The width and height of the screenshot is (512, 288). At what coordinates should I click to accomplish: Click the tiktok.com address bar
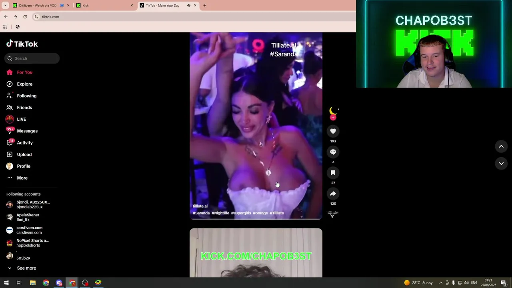(x=194, y=17)
